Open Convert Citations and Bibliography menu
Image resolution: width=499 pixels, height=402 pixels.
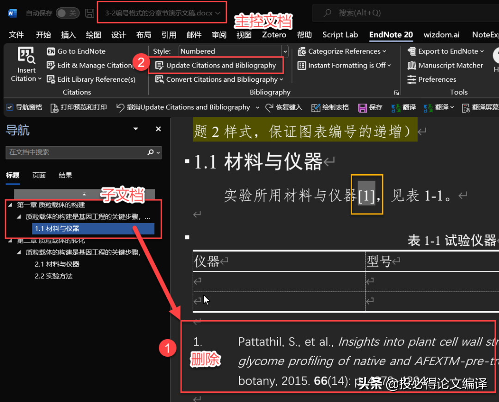click(x=219, y=79)
